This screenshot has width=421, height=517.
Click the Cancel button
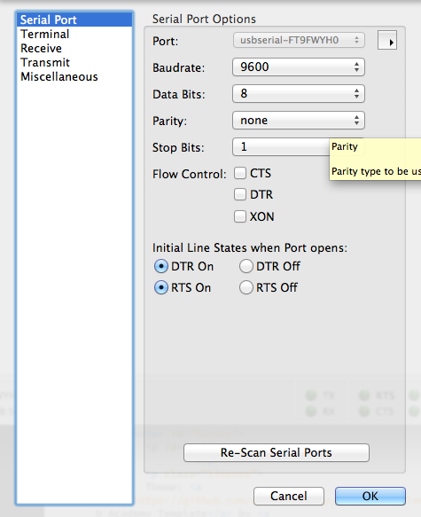tap(289, 496)
